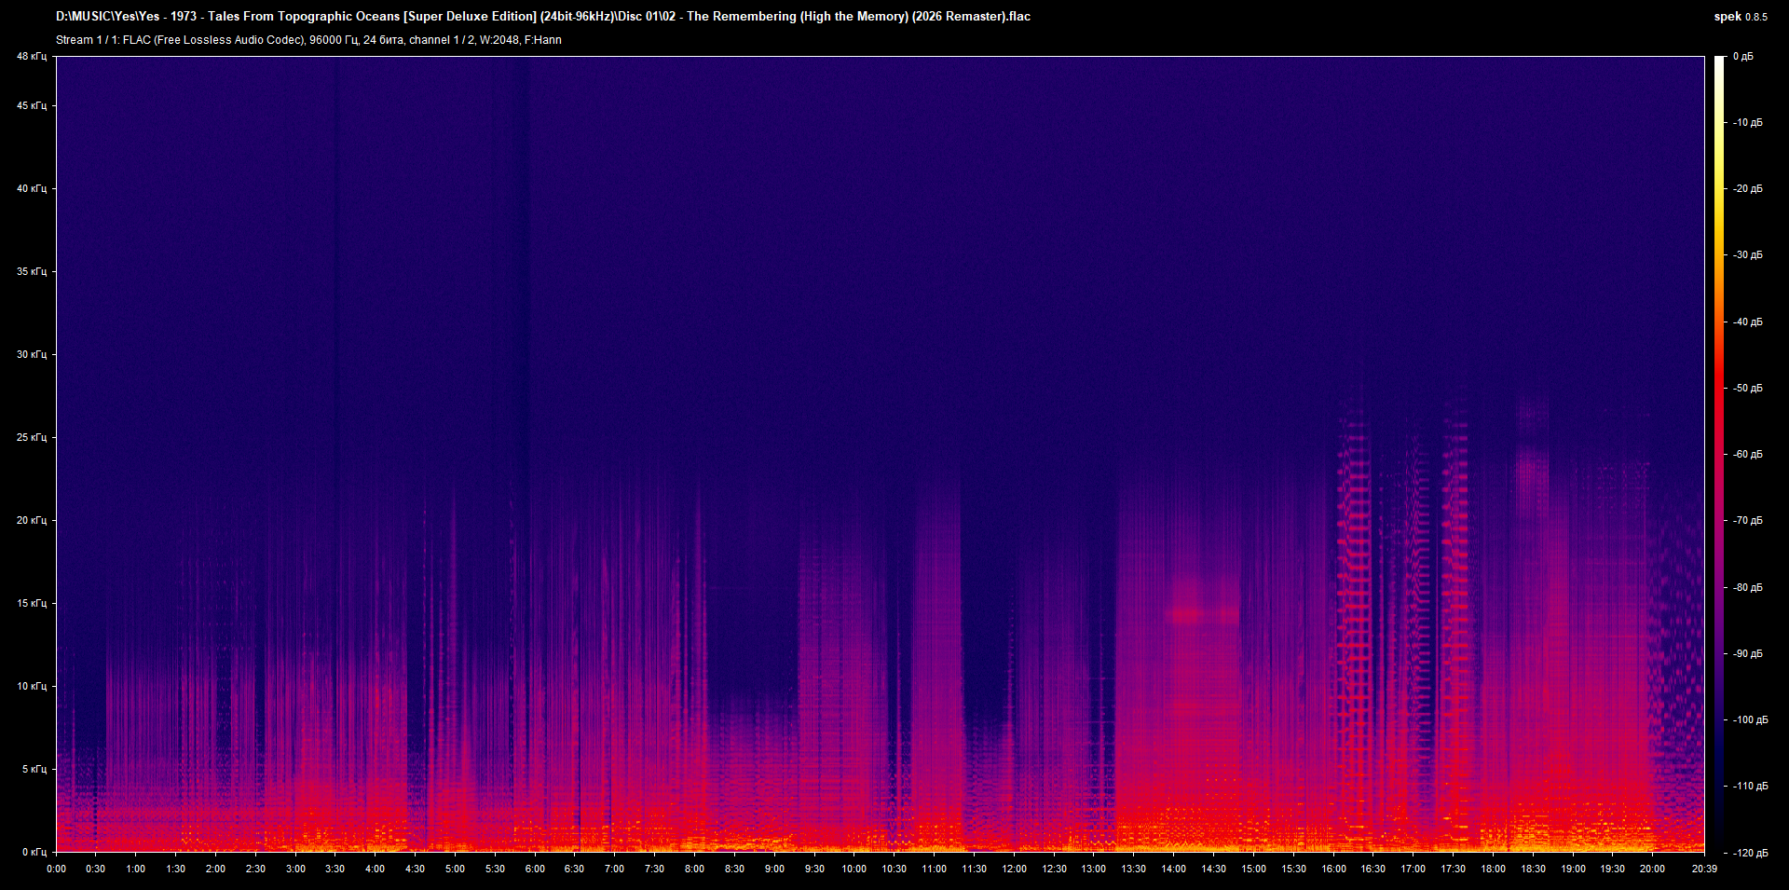Viewport: 1789px width, 890px height.
Task: Click the 20:39 end time label
Action: (x=1704, y=869)
